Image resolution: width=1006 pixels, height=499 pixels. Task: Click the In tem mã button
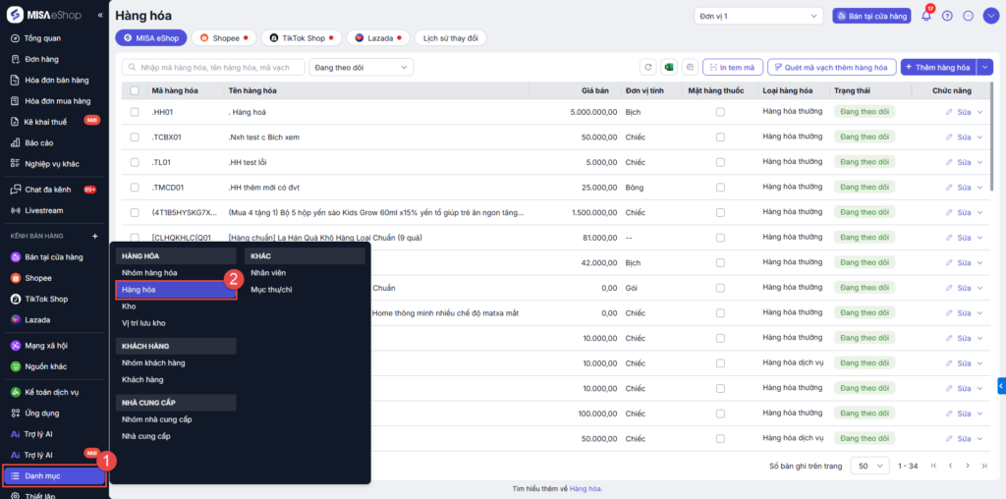coord(731,67)
